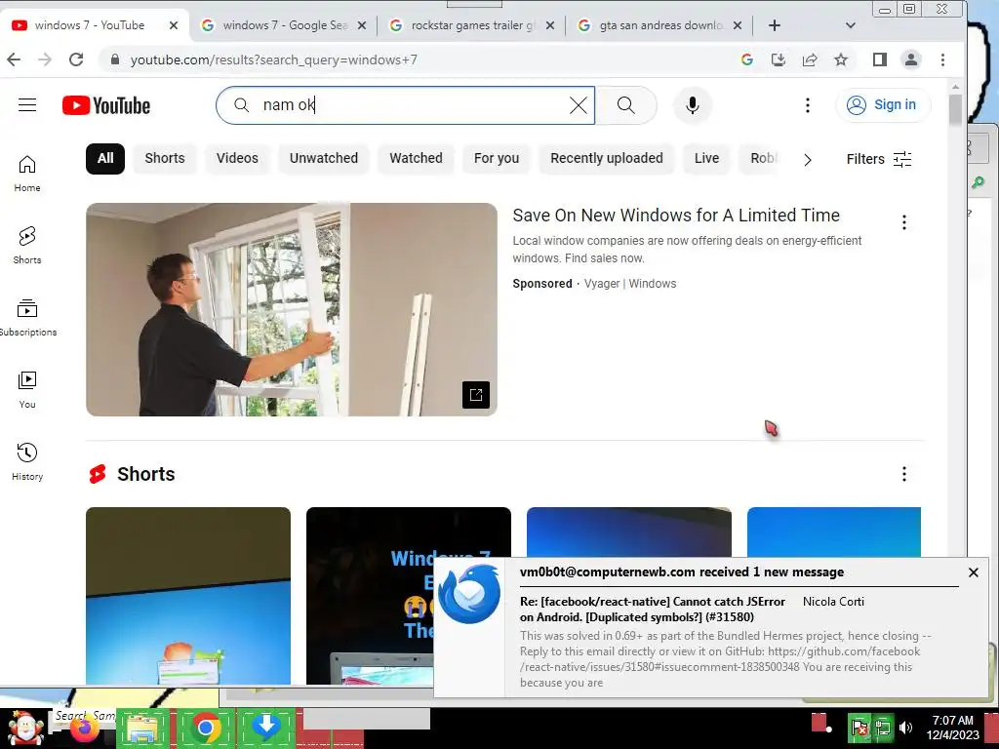Expand the tab search dropdown chevron

851,25
